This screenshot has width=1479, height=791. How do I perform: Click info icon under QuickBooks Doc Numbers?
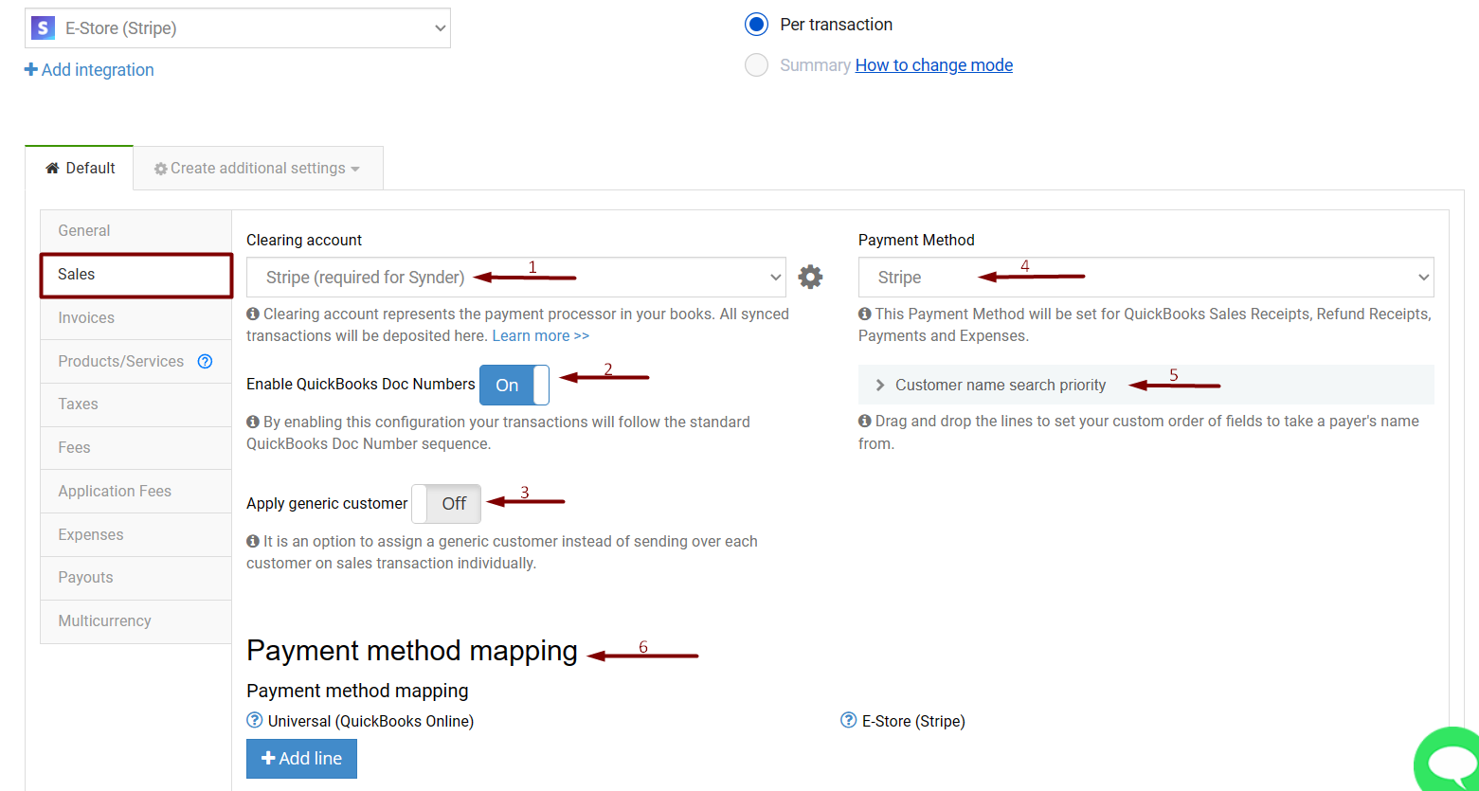(253, 422)
